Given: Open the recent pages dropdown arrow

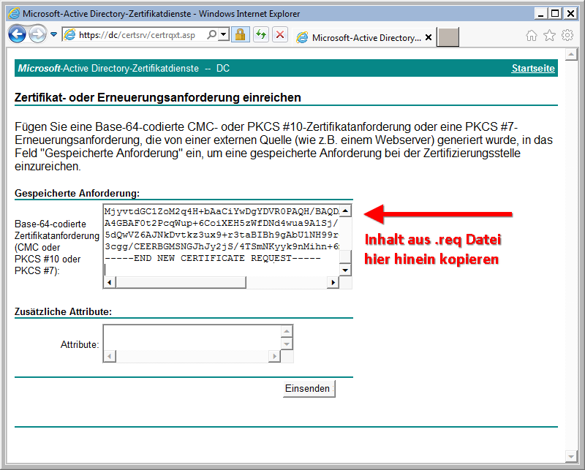Looking at the screenshot, I should tap(53, 34).
